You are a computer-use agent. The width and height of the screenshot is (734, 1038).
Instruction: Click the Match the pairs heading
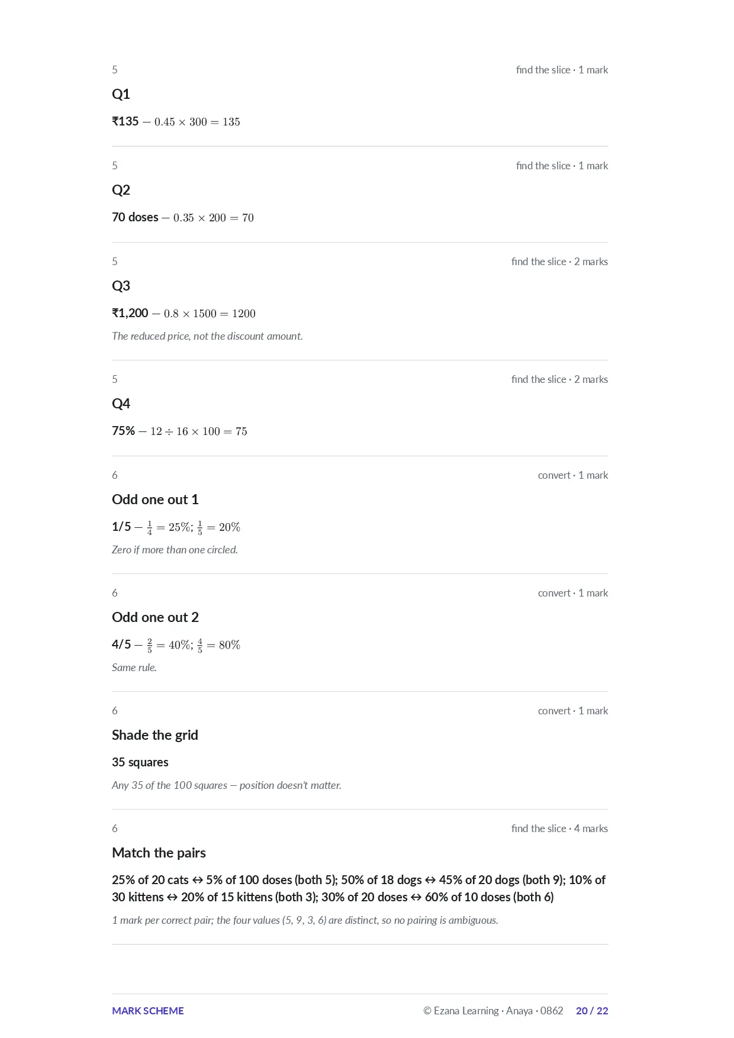pyautogui.click(x=159, y=853)
